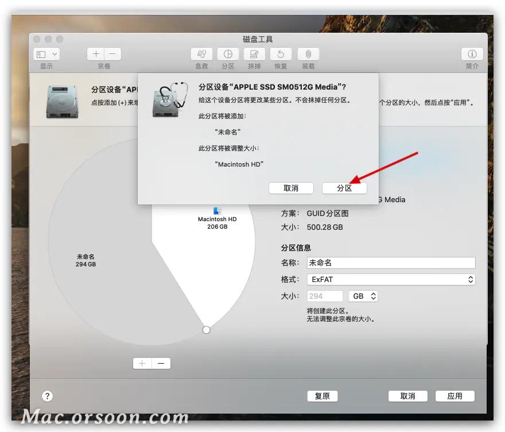Screen dimensions: 505x432
Task: Grab the white resize handle on the pie chart
Action: coord(206,329)
